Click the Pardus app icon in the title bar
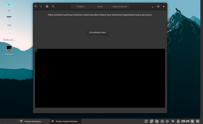Viewport: 203px width, 124px height. (x=36, y=6)
